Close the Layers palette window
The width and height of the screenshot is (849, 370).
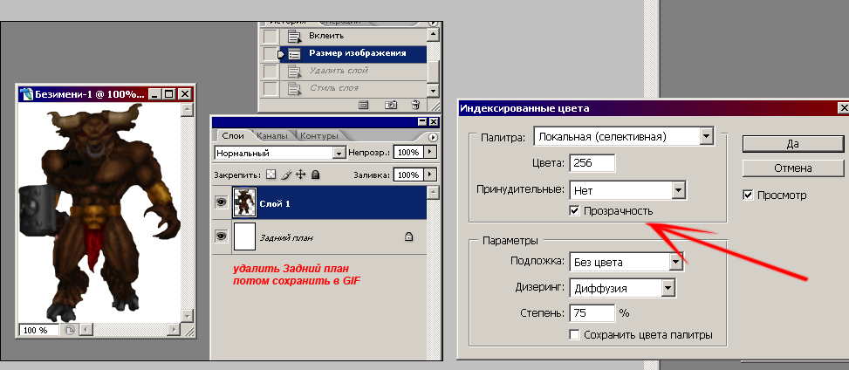[433, 122]
